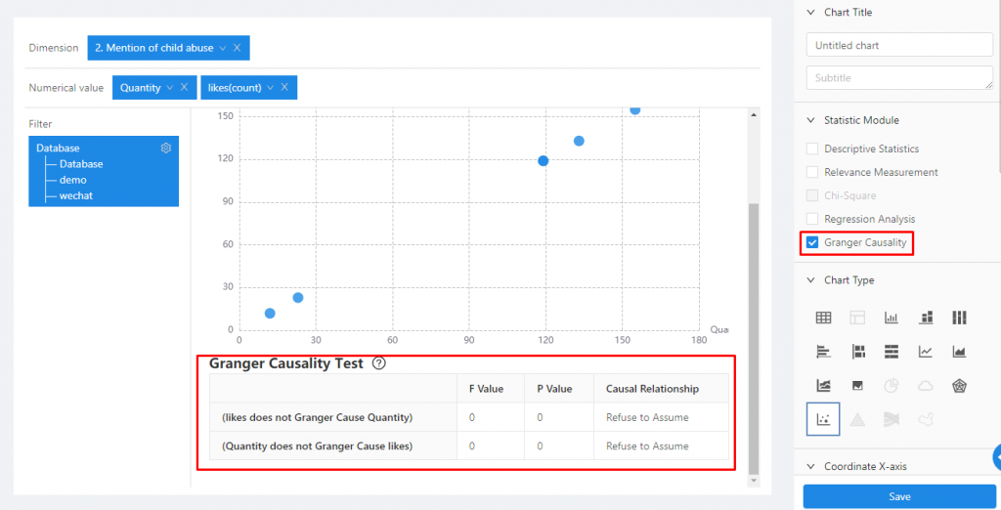Tick the Regression Analysis checkbox
Image resolution: width=1001 pixels, height=510 pixels.
811,219
